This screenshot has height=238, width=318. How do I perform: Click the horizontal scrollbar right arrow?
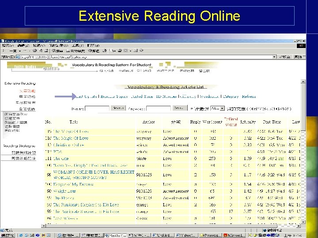[299, 226]
